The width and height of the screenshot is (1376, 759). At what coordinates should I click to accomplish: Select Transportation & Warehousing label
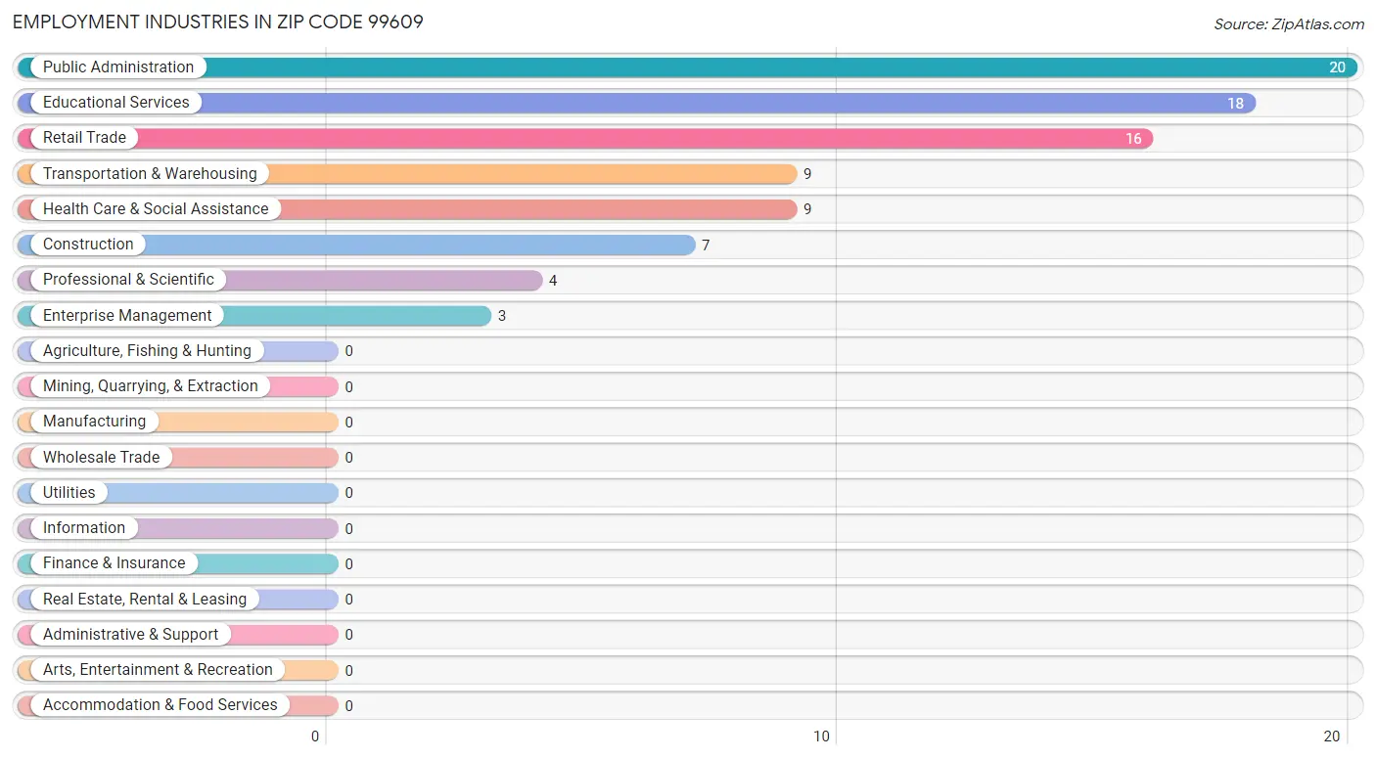150,174
